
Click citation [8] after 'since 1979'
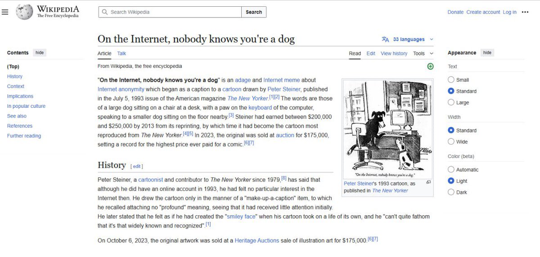(x=284, y=178)
